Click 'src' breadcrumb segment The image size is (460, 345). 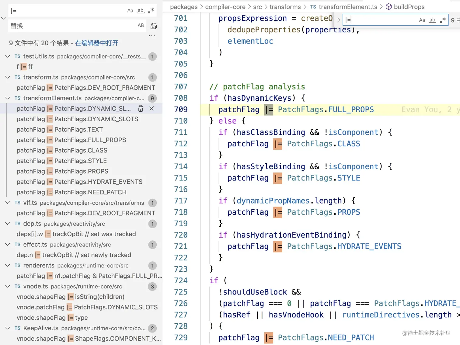257,7
